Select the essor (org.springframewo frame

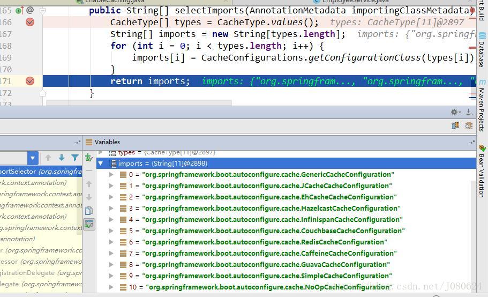[x=41, y=262]
